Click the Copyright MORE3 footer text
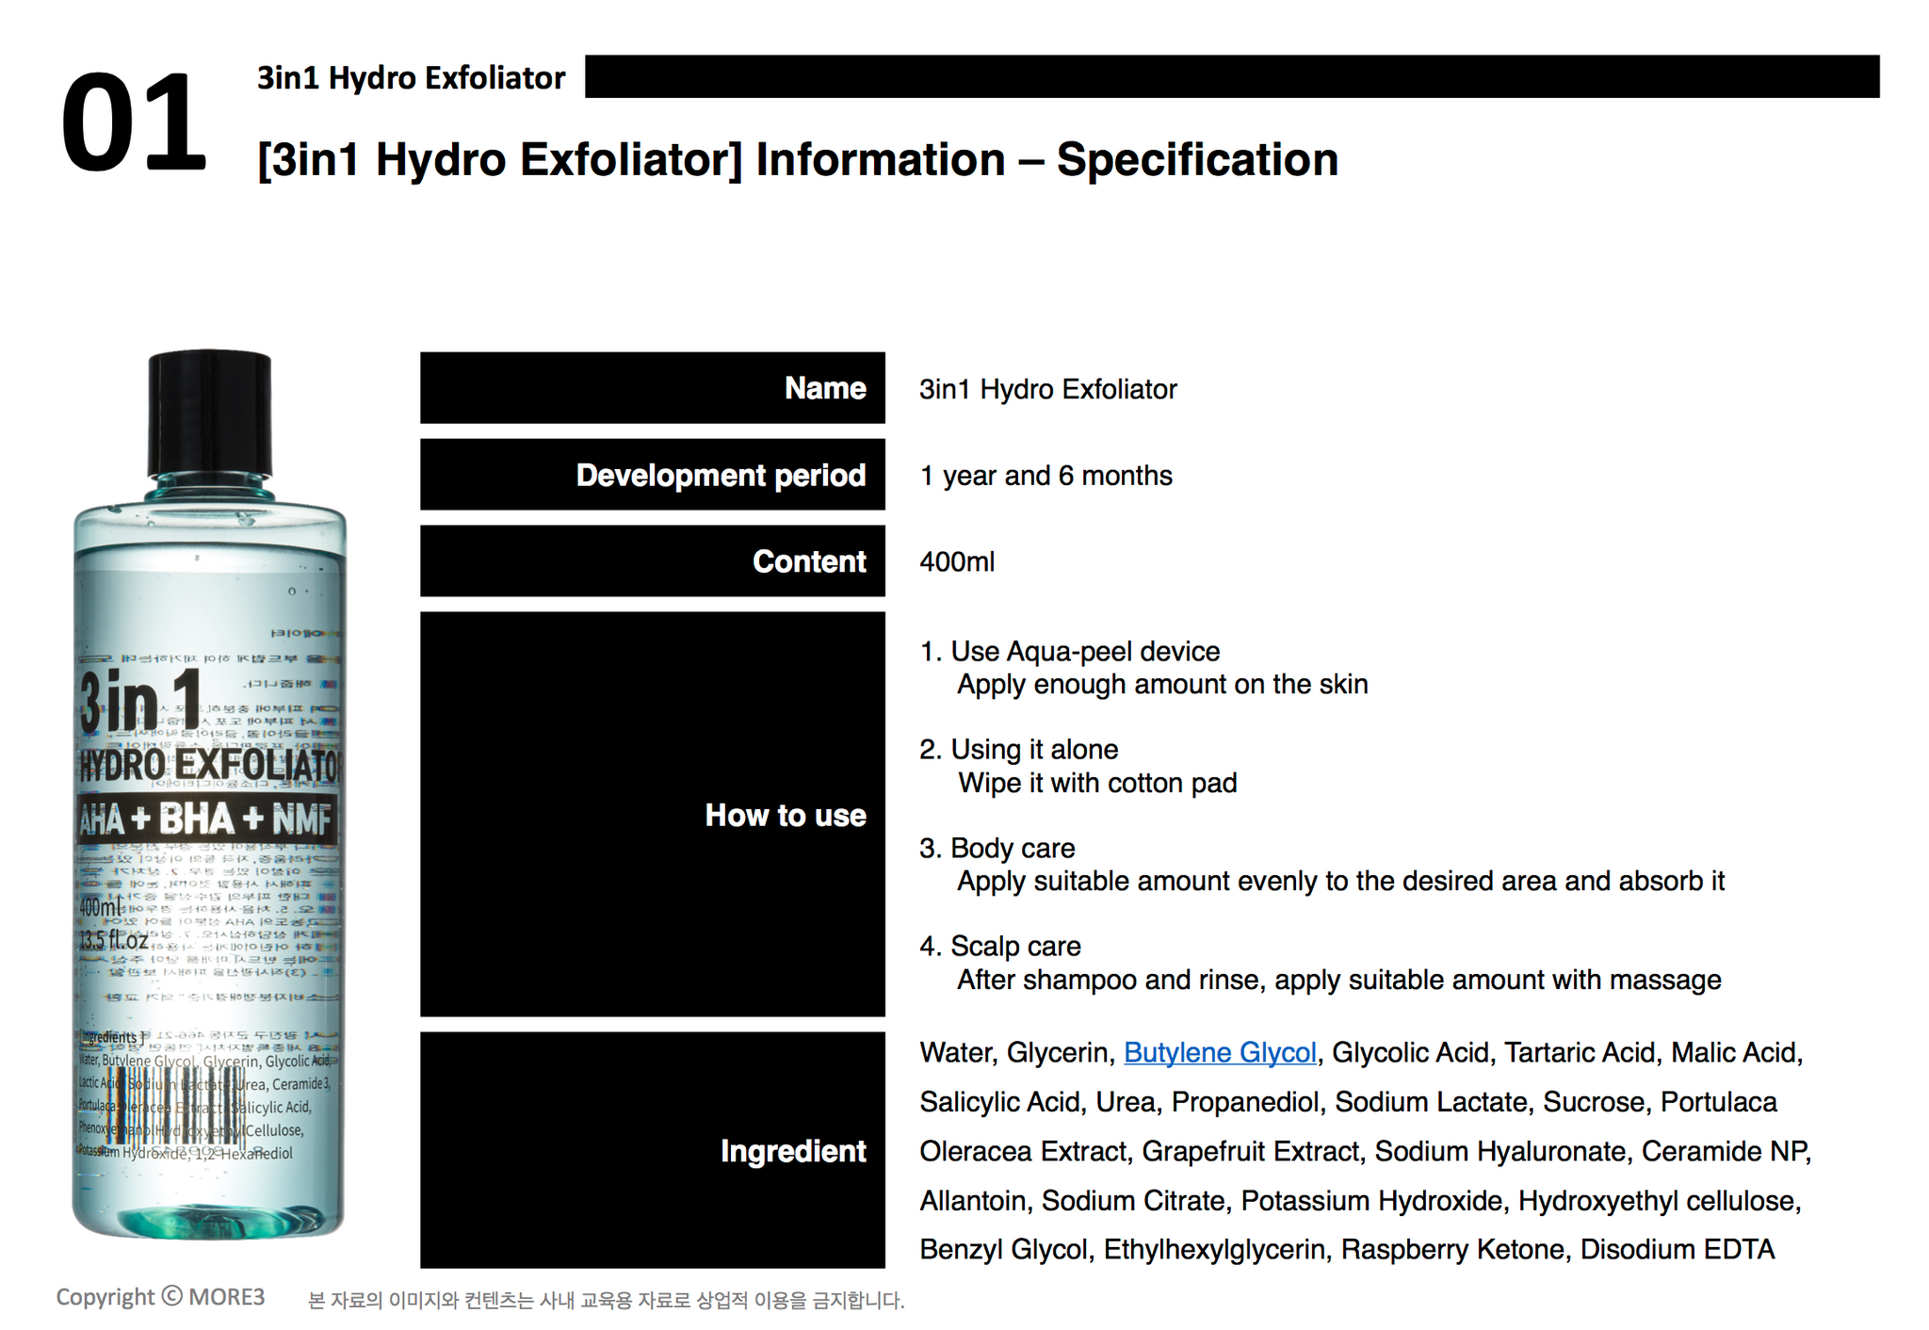The image size is (1929, 1330). [x=160, y=1297]
